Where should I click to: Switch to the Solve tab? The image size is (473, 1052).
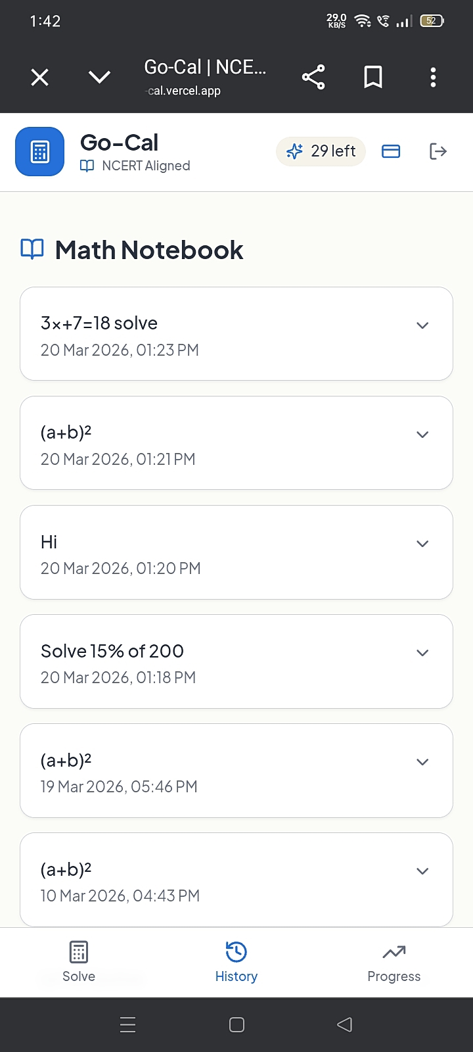click(79, 961)
